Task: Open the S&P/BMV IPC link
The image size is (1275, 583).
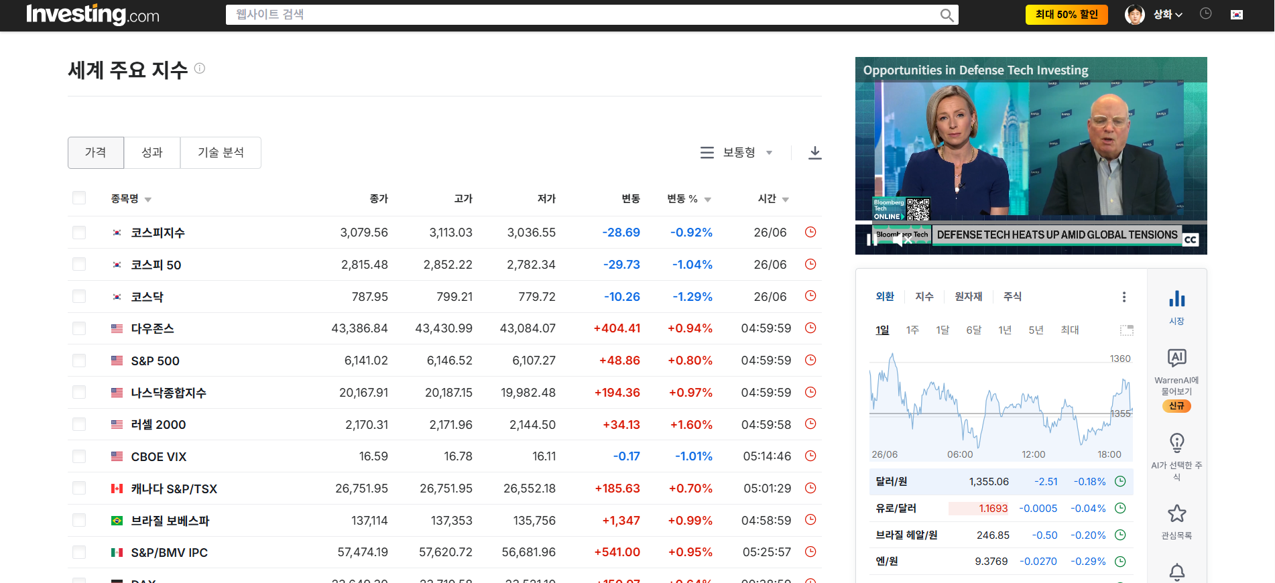Action: (170, 553)
